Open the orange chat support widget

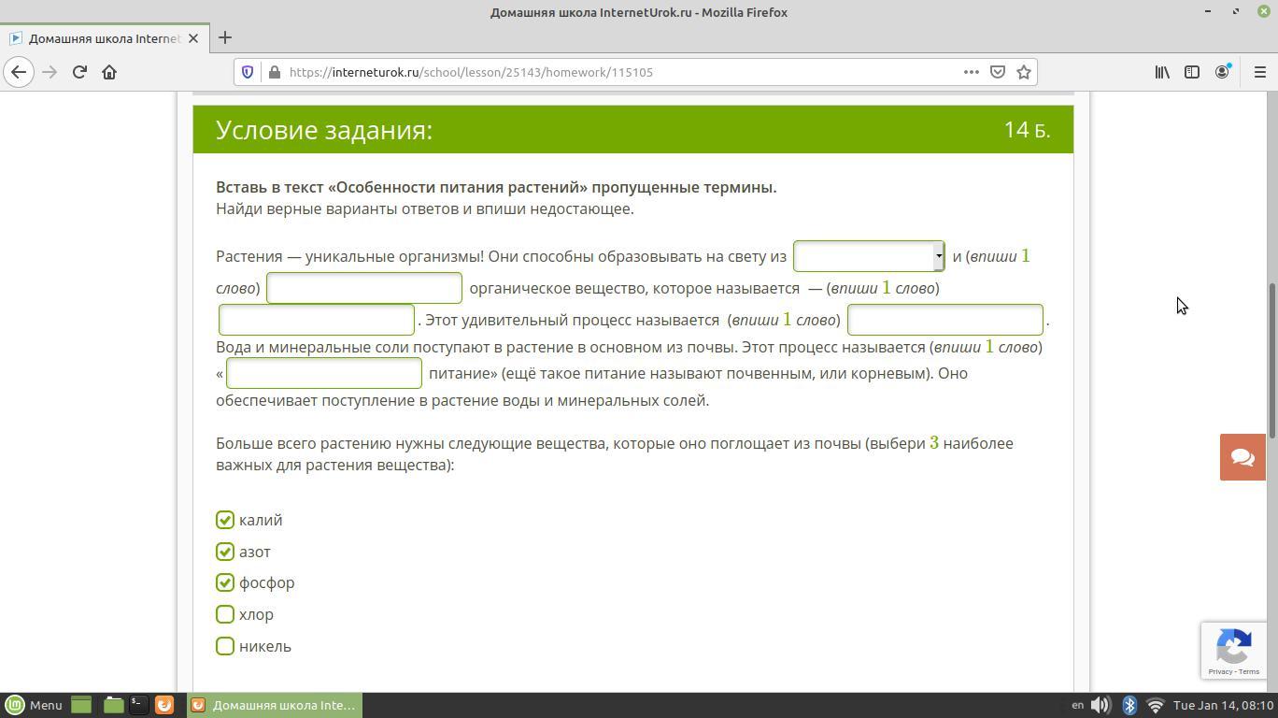1242,457
